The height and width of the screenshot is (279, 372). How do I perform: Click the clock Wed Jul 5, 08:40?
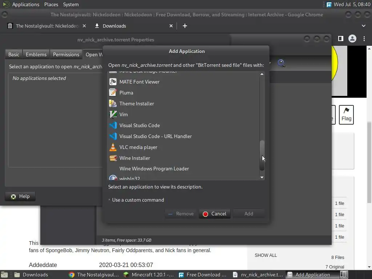point(352,4)
